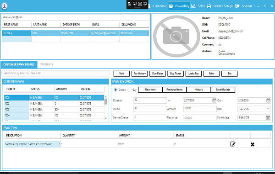Viewport: 275px width, 174px height.
Task: Click the Pay History button
Action: tap(140, 74)
